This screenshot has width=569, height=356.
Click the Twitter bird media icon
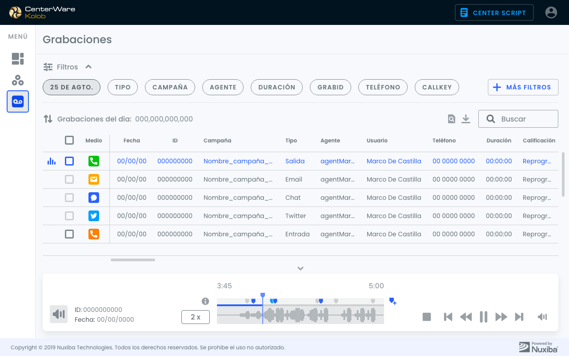[94, 216]
